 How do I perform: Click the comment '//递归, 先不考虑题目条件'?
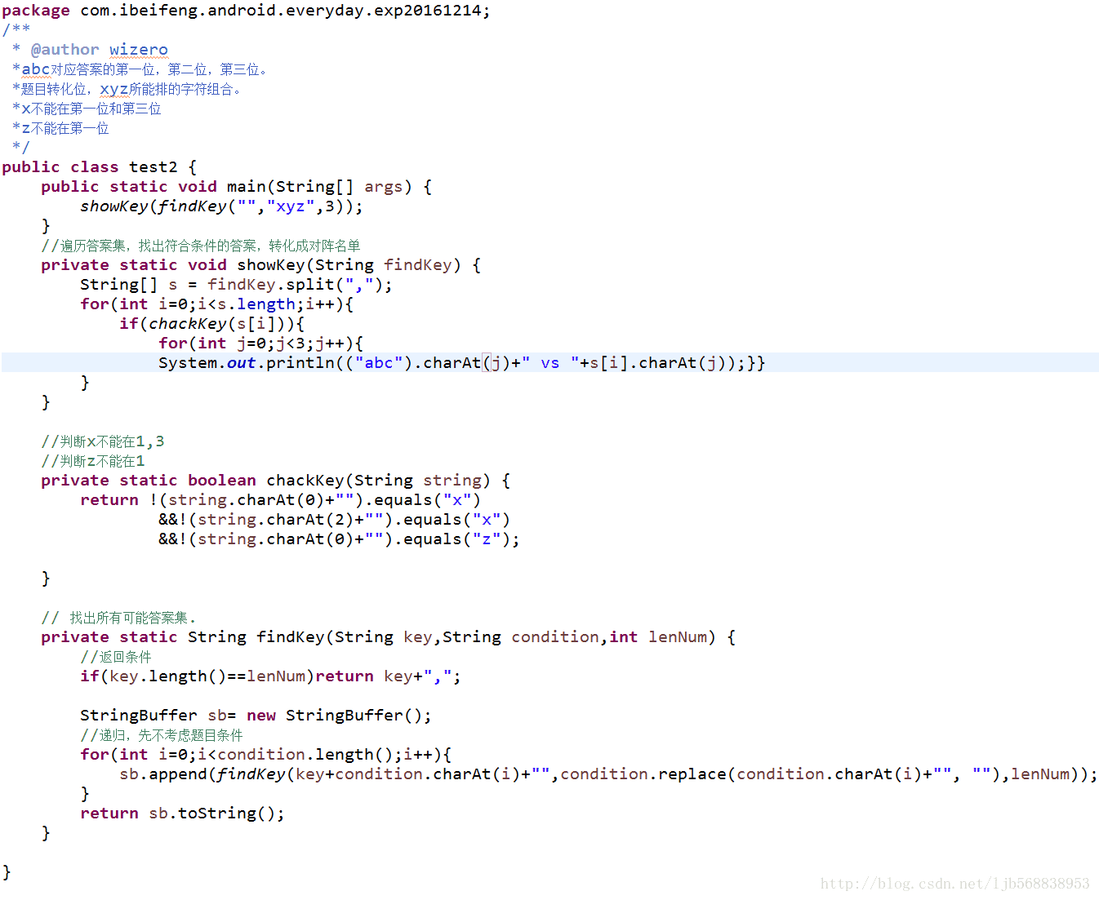coord(162,735)
